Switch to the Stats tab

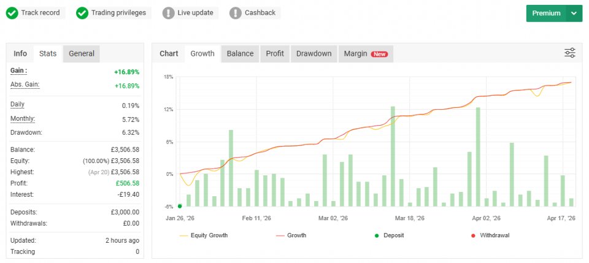tap(48, 53)
